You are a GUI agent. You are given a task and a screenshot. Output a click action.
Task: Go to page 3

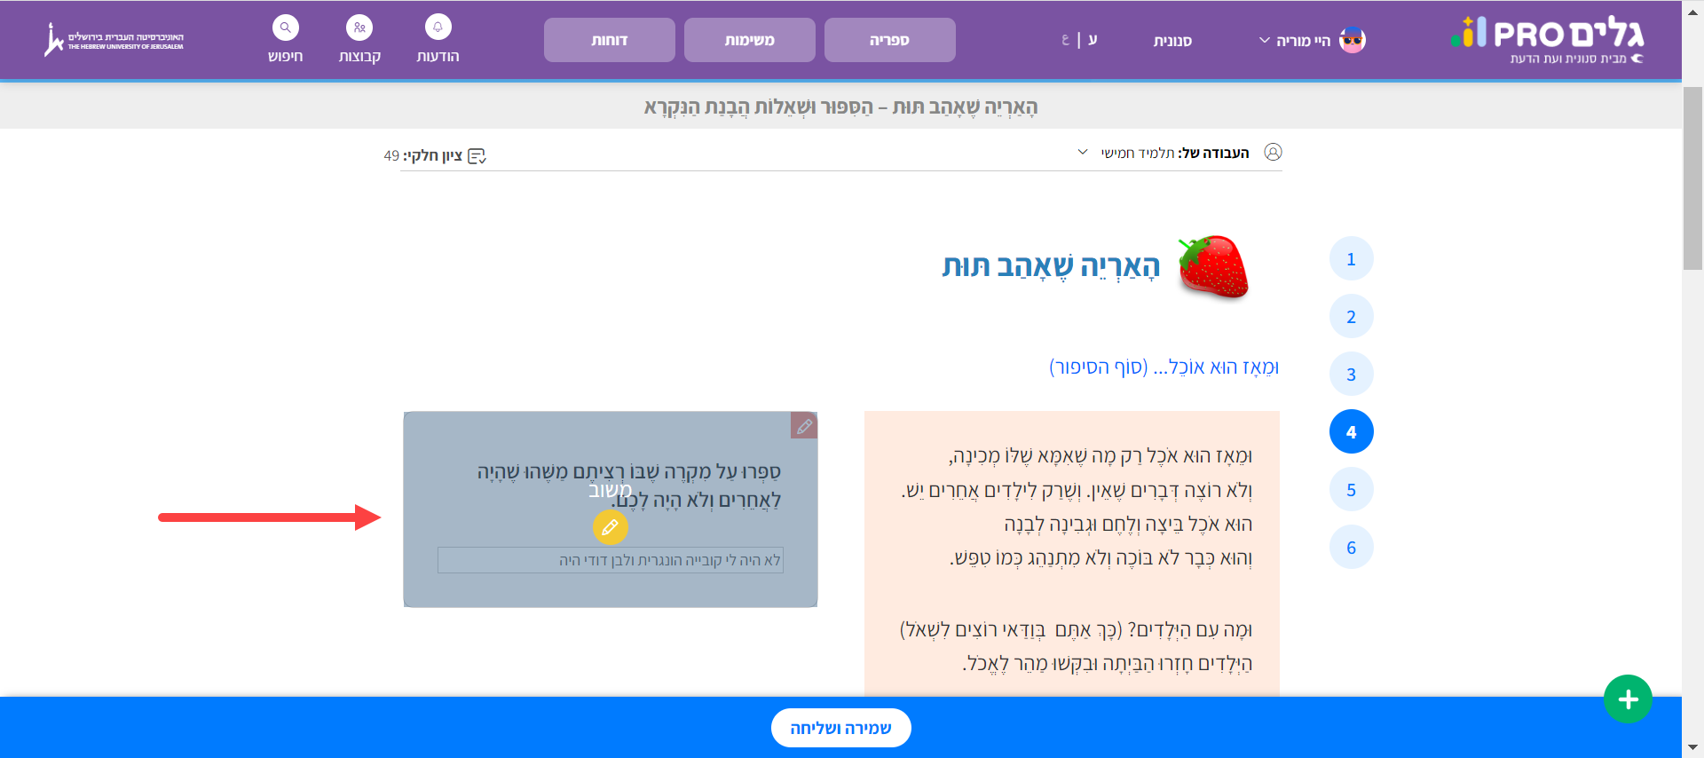pyautogui.click(x=1351, y=375)
